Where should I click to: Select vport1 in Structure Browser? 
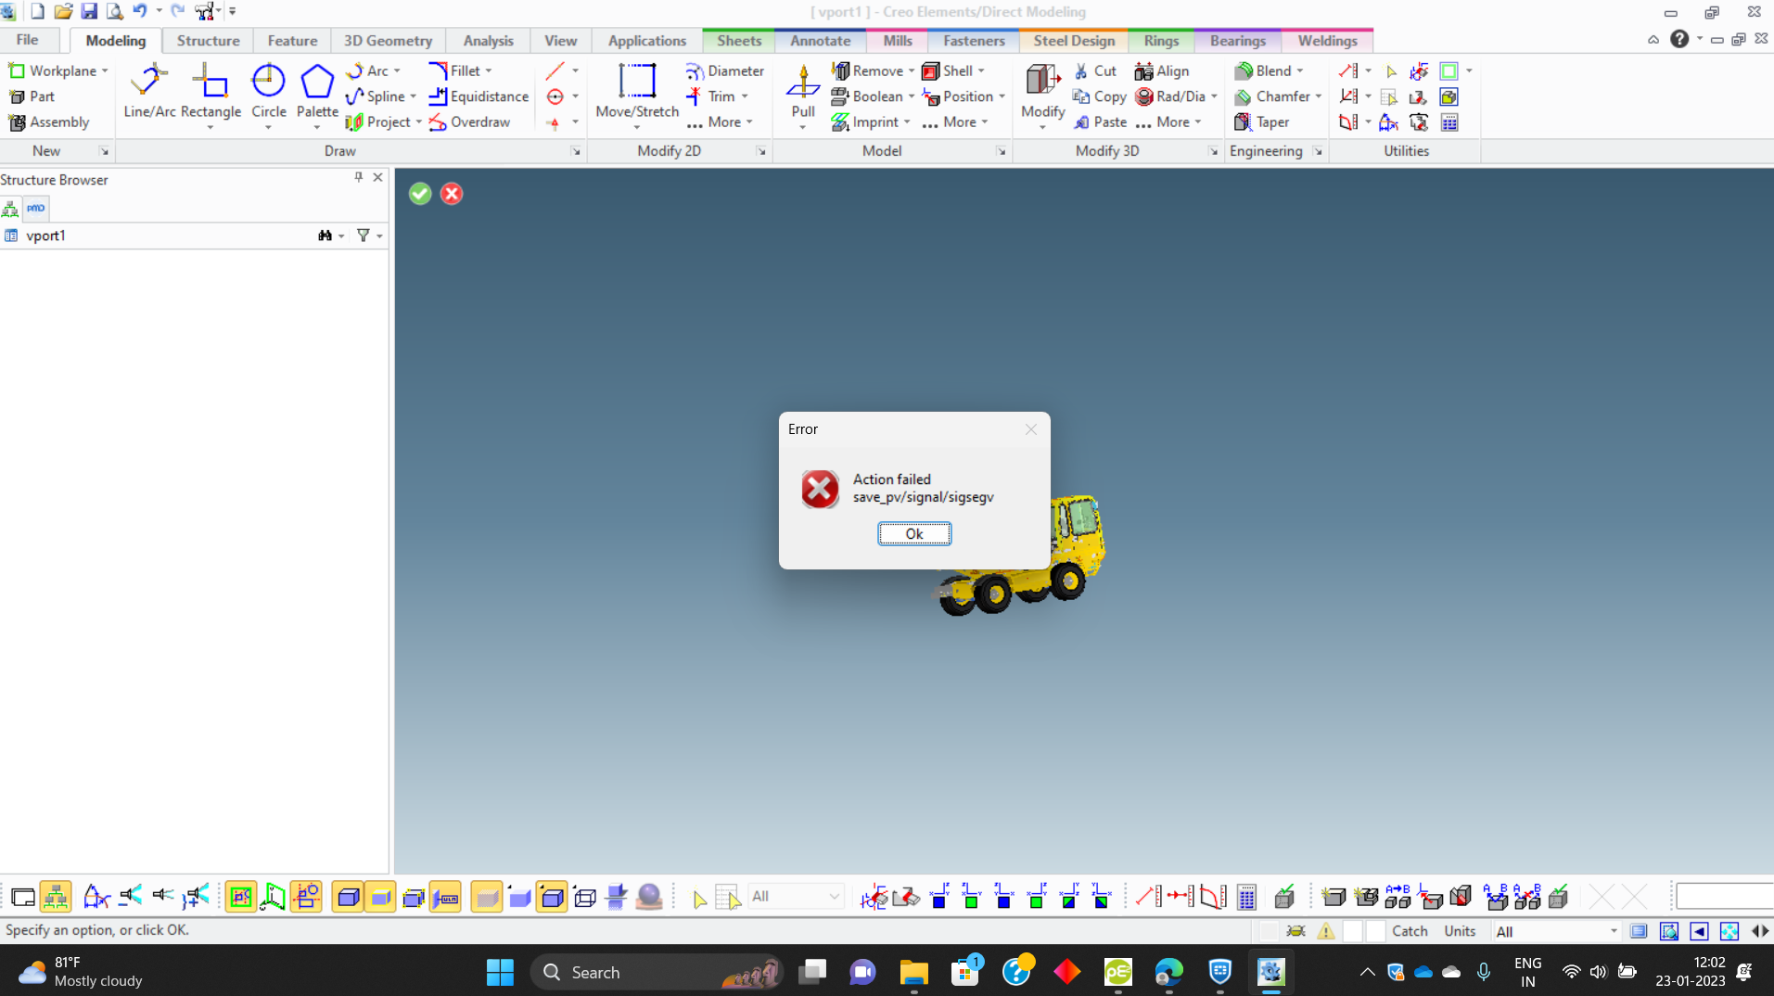45,236
